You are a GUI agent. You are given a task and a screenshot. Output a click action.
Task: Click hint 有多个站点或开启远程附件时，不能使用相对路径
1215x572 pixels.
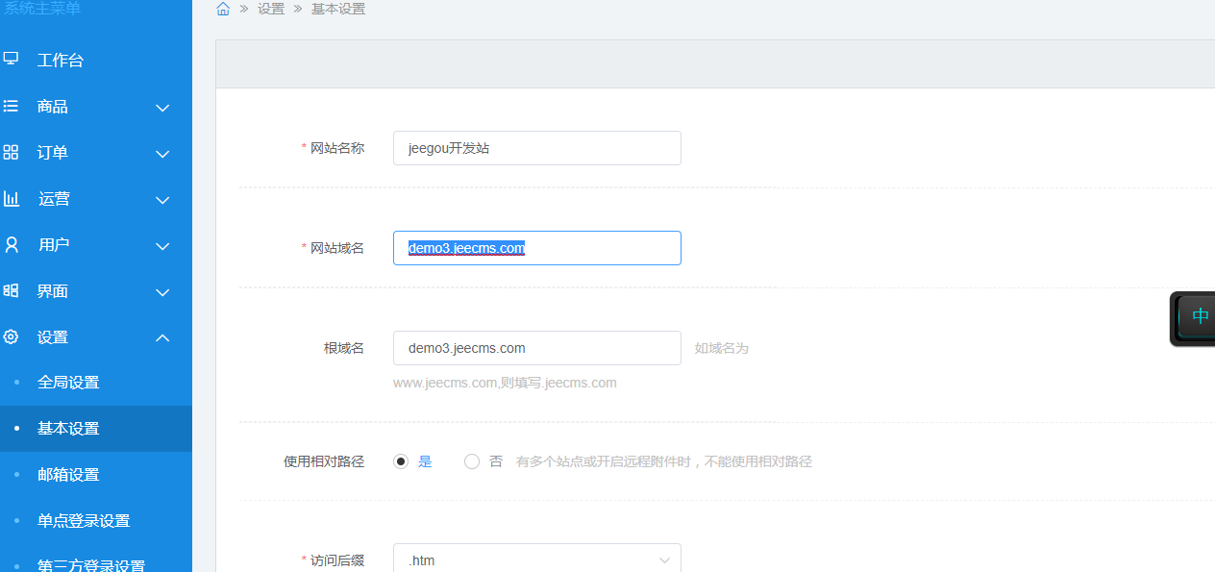(x=664, y=461)
